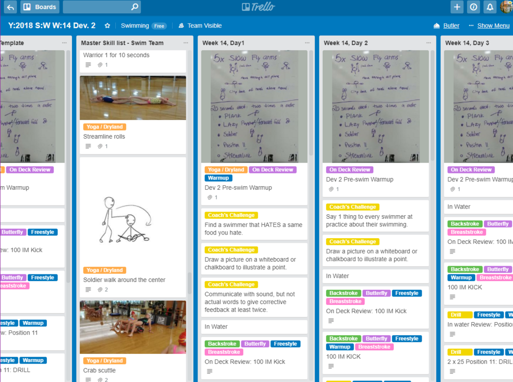
Task: Click attachment icon on Day 3 Pre-swim Warmup
Action: point(452,189)
